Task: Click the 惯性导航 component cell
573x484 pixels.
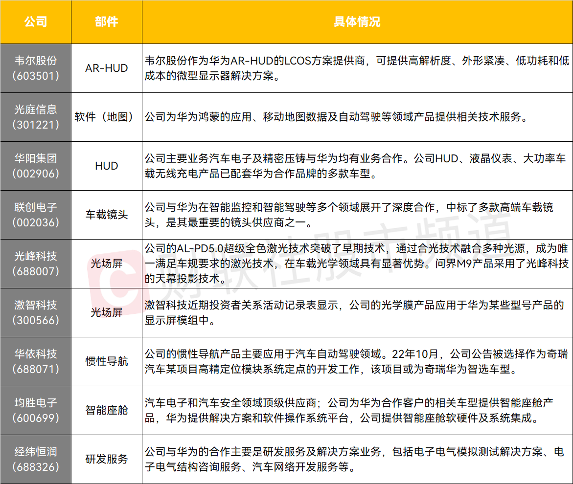Action: pos(107,362)
